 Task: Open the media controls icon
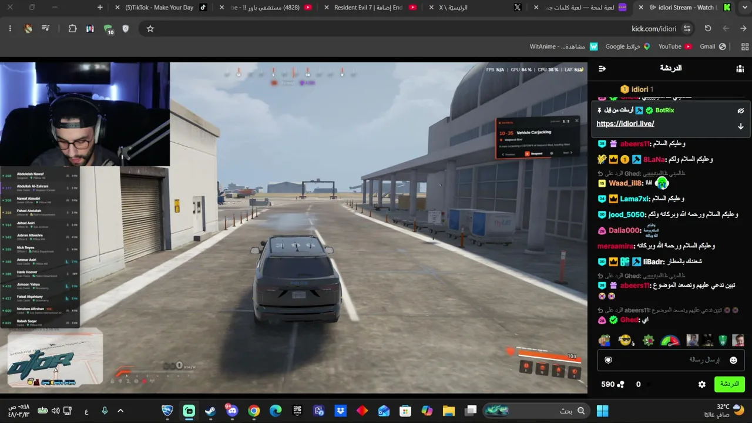pos(46,28)
